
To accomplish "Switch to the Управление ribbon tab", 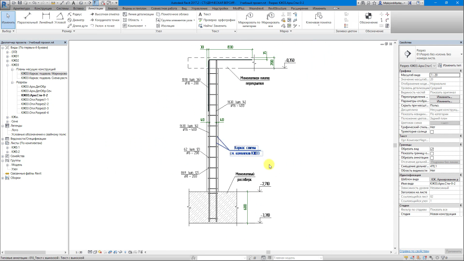I will (x=199, y=8).
